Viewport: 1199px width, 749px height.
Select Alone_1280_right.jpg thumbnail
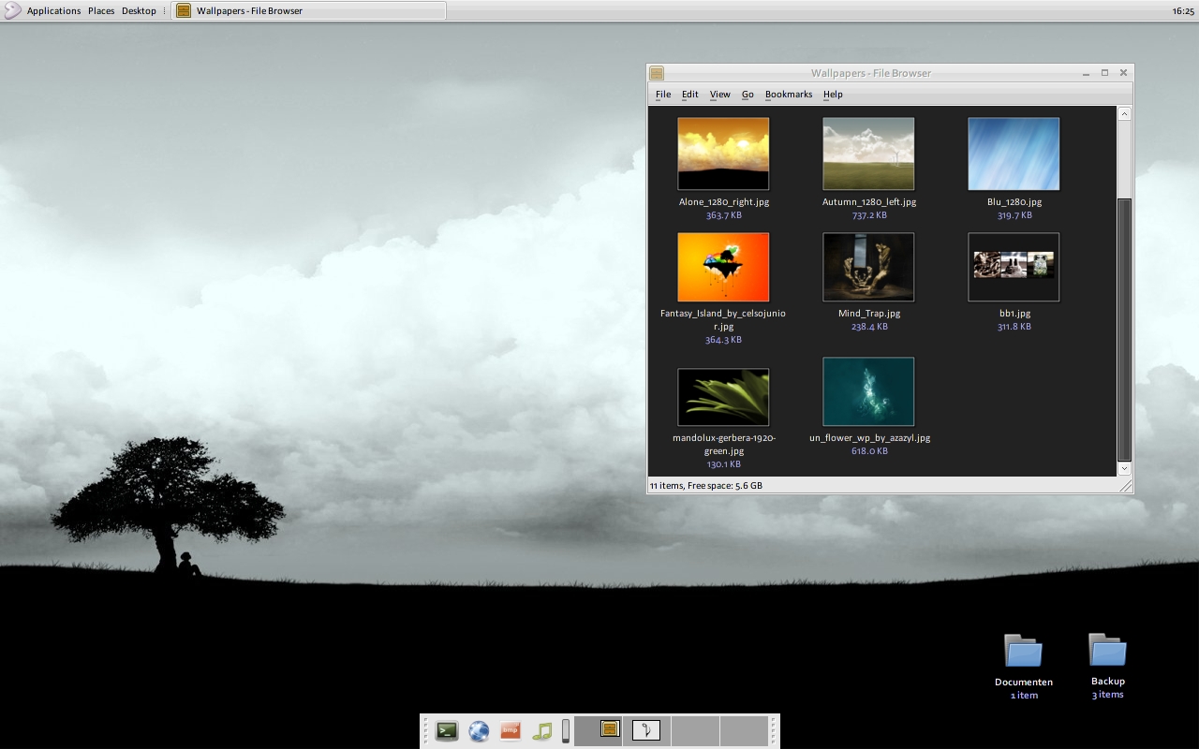point(723,154)
